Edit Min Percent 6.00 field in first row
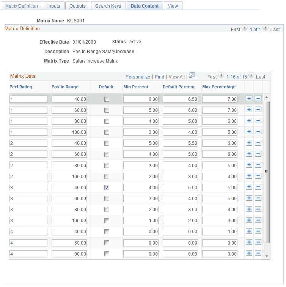Viewport: 286px width, 287px height. point(141,99)
